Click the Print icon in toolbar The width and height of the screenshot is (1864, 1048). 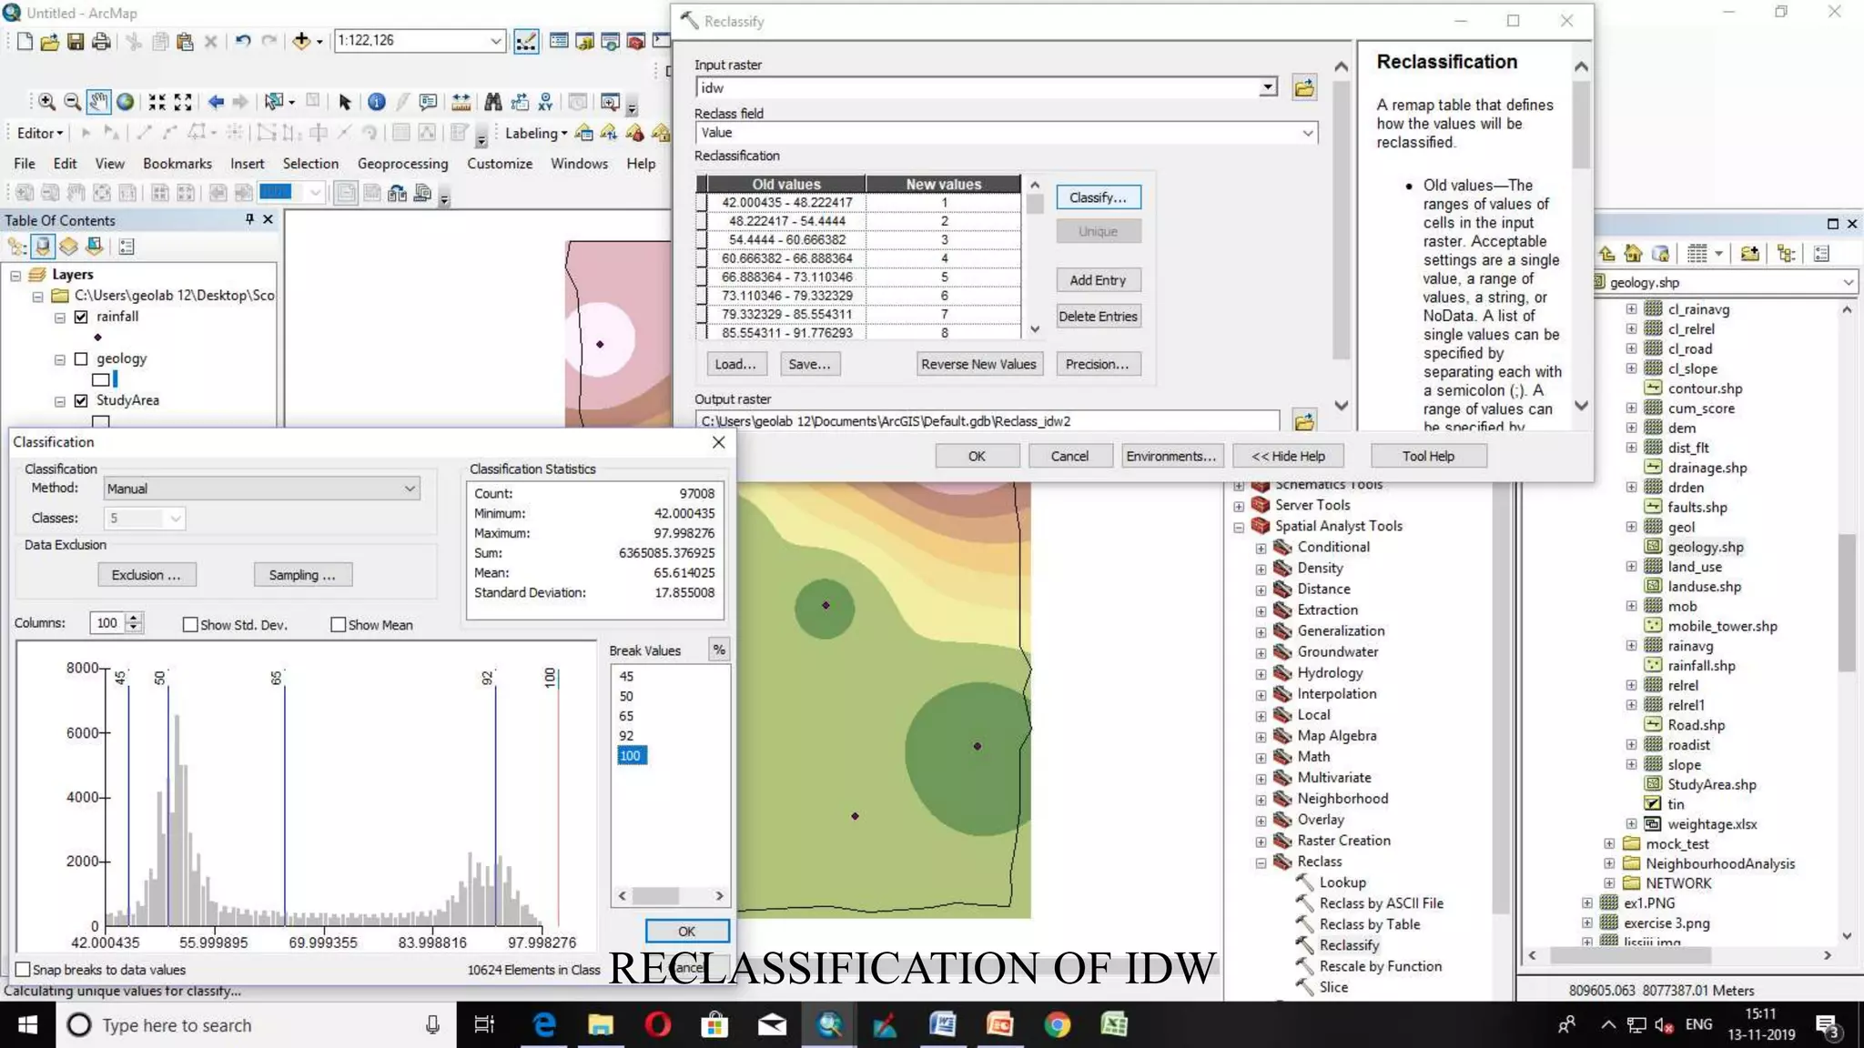click(101, 41)
